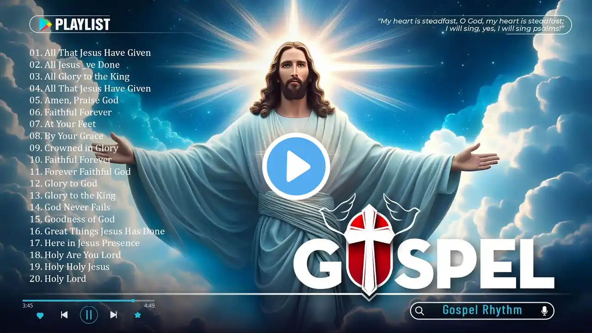The width and height of the screenshot is (592, 333).
Task: Select track 01. All That Jesus Have Given
Action: (90, 53)
